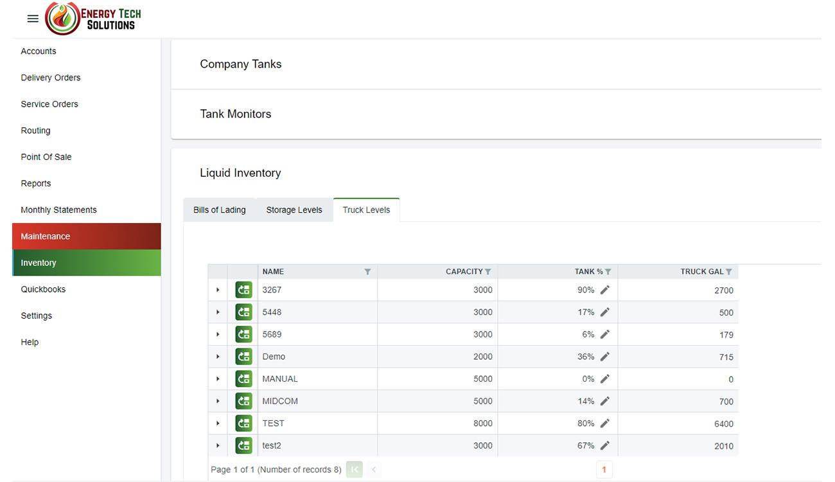Edit tank percentage for MIDCOM truck

(x=604, y=401)
